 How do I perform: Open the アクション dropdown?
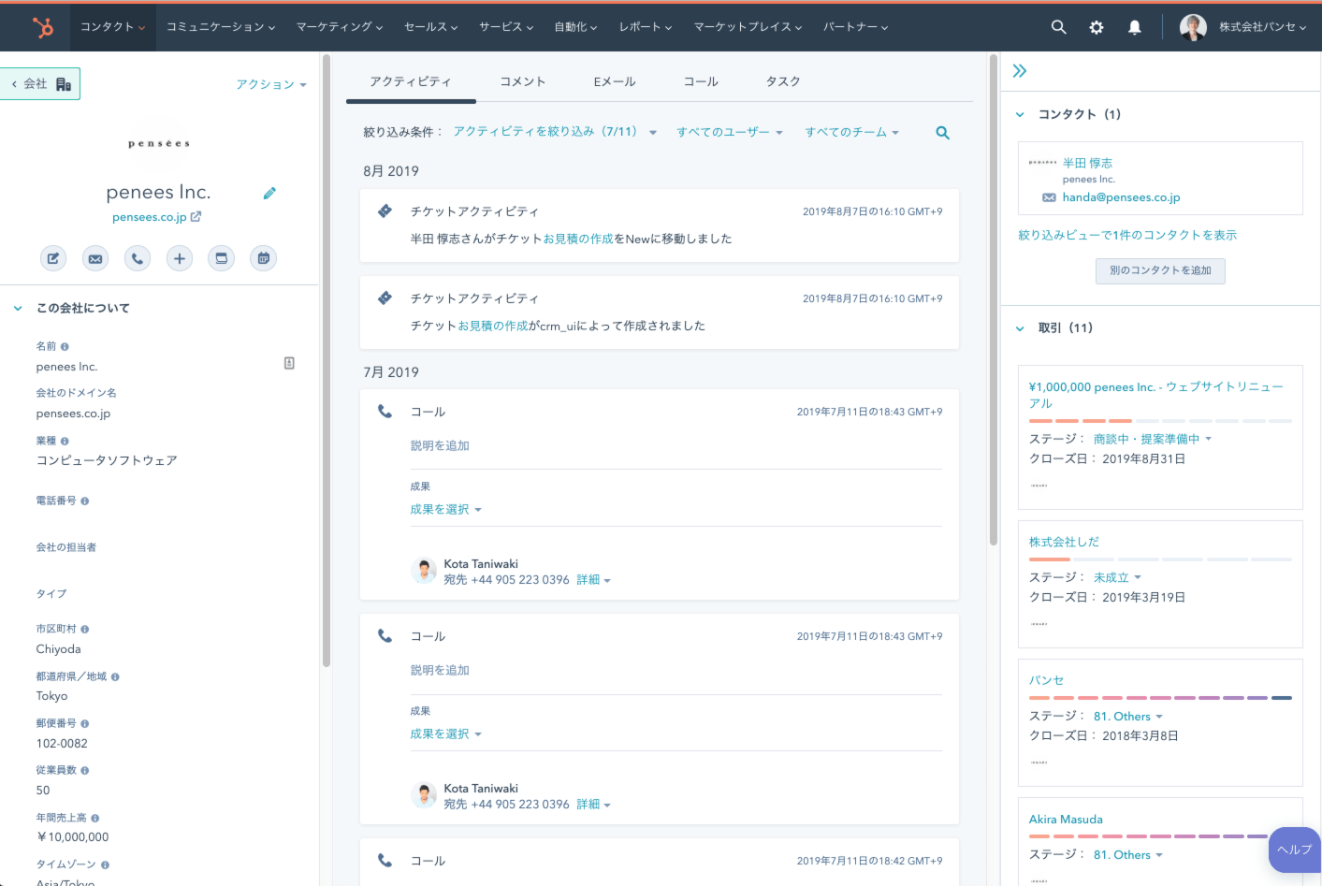270,84
